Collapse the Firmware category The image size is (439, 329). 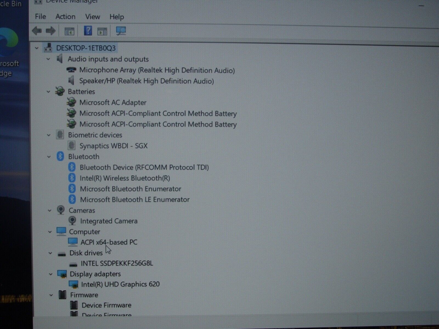(x=51, y=295)
